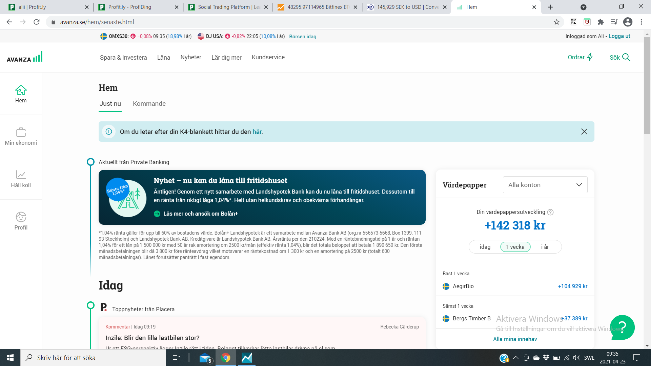Viewport: 669px width, 379px height.
Task: Open Ordrar lightning icon
Action: tap(590, 57)
